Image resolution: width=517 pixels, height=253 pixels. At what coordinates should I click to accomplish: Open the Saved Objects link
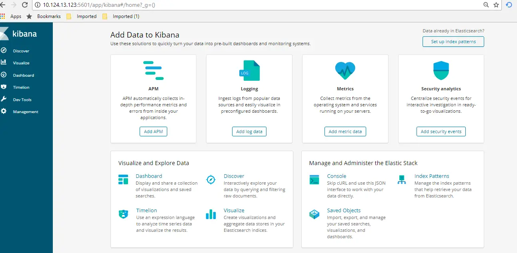[x=344, y=210]
